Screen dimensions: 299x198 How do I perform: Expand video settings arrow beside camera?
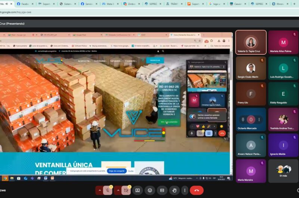point(118,190)
